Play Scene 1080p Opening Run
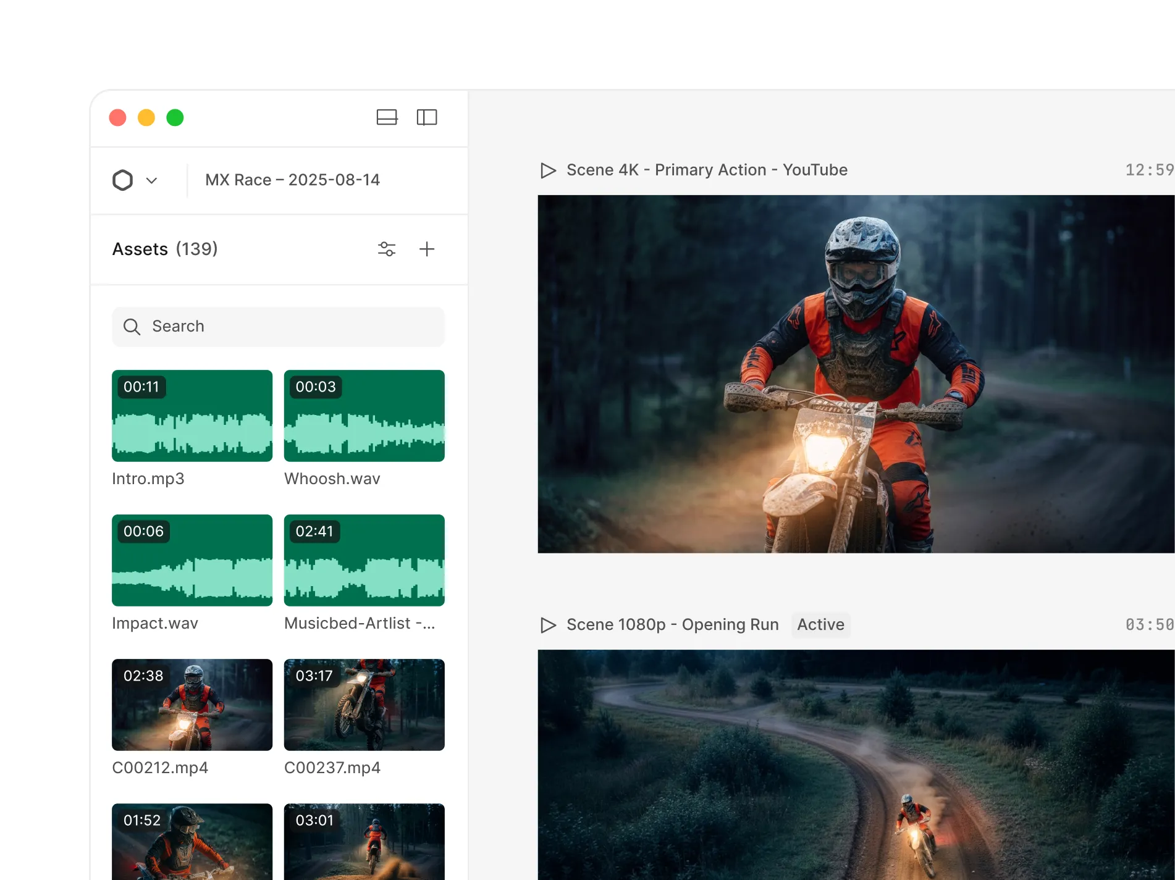Screen dimensions: 1175x880 [548, 625]
